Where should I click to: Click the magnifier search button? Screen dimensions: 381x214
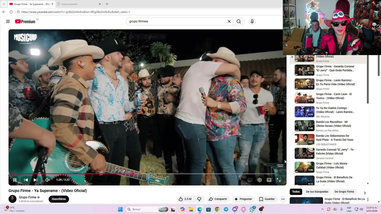[239, 21]
